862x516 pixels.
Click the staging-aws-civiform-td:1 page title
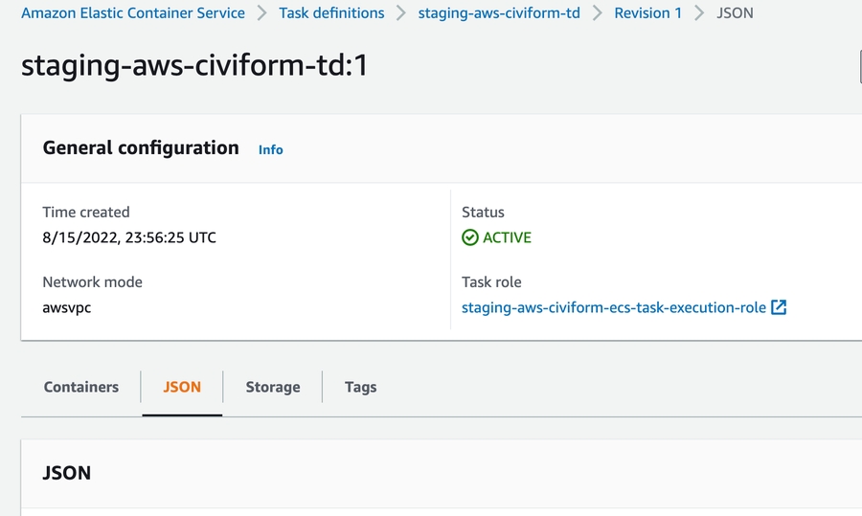[x=194, y=66]
